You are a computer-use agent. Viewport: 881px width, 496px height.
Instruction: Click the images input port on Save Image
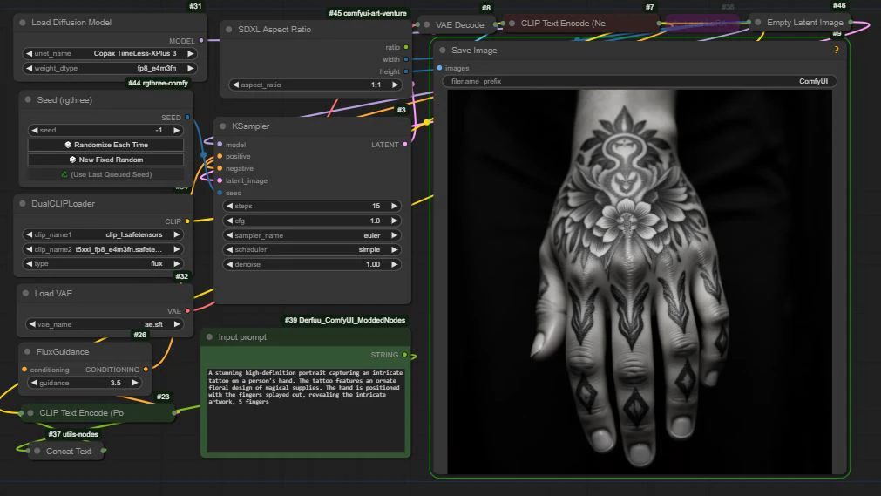440,68
